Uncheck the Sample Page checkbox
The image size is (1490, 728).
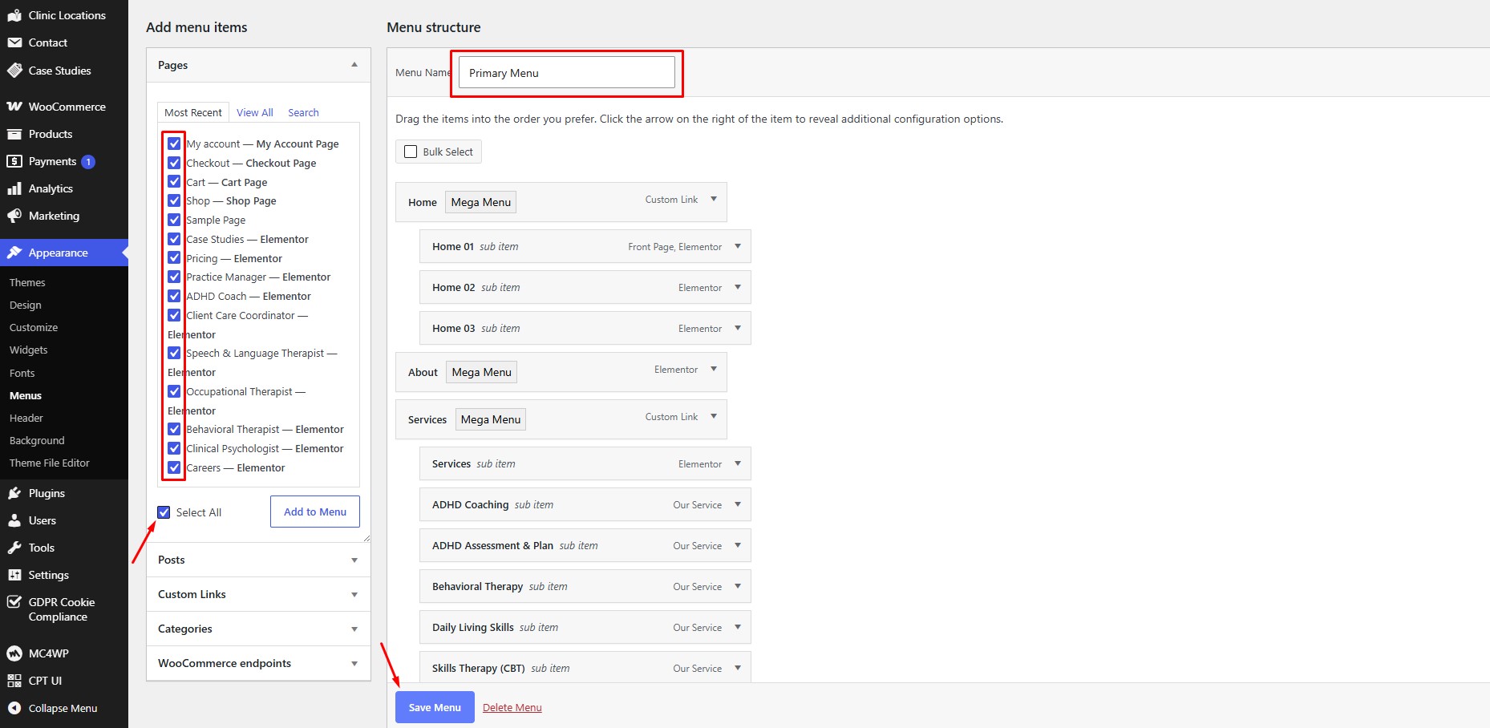(174, 220)
